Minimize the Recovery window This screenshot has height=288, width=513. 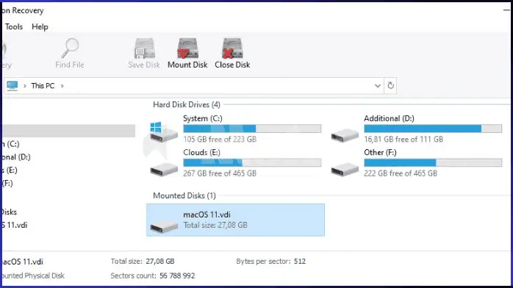pos(506,10)
